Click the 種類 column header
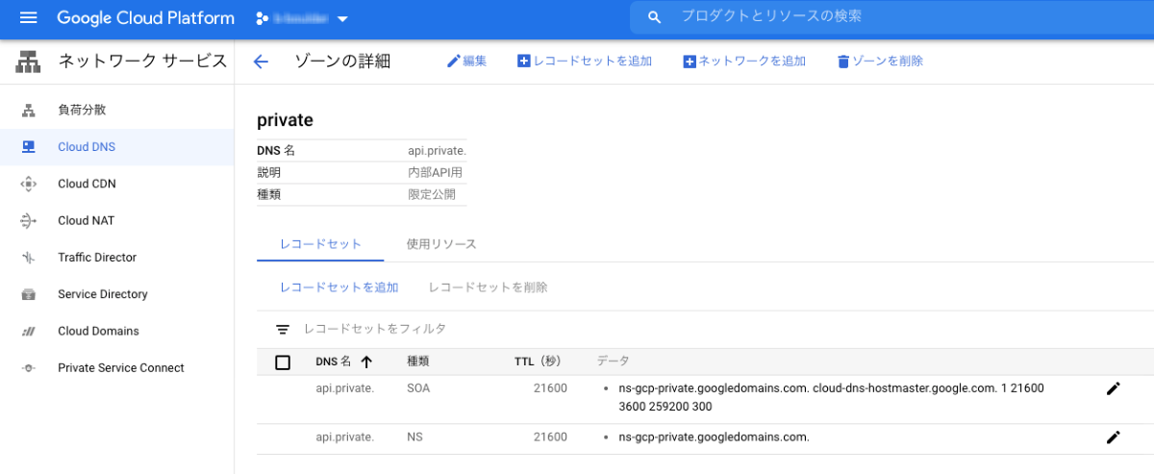Image resolution: width=1154 pixels, height=474 pixels. pyautogui.click(x=418, y=362)
